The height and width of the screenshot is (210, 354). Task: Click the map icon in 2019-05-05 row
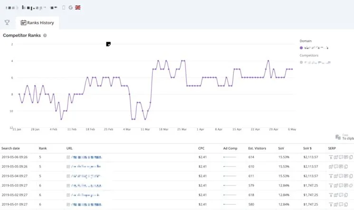[x=331, y=166]
